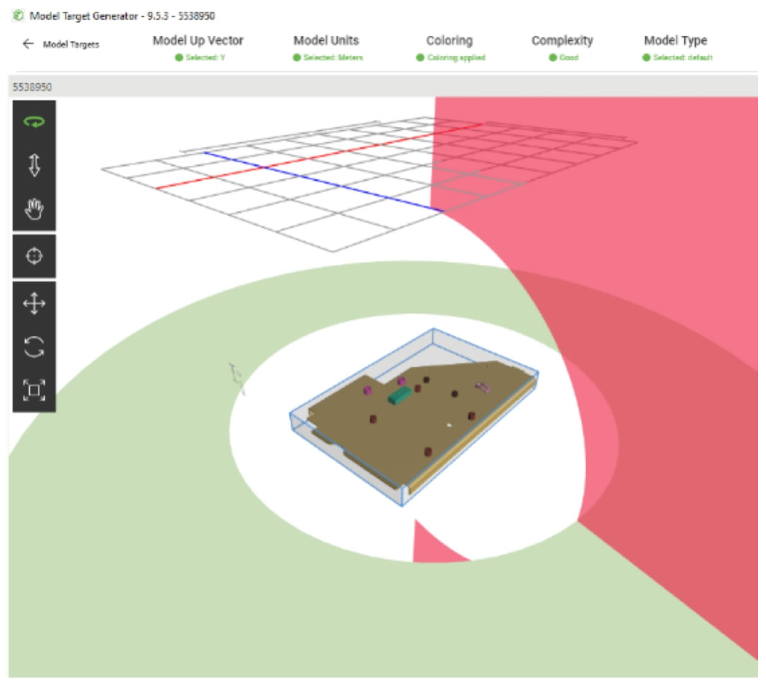The image size is (766, 685).
Task: Click the fit-to-view frame icon
Action: point(34,390)
